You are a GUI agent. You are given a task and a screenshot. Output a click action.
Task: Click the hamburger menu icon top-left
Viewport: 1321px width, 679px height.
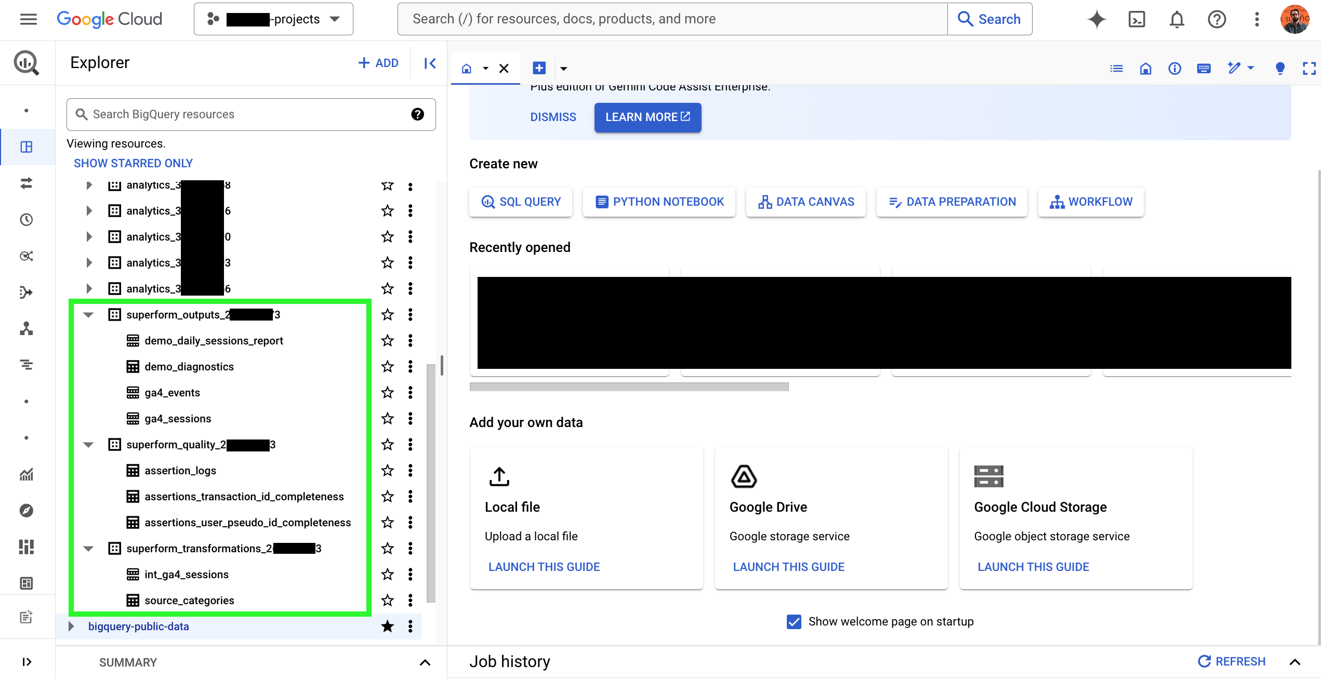coord(29,19)
